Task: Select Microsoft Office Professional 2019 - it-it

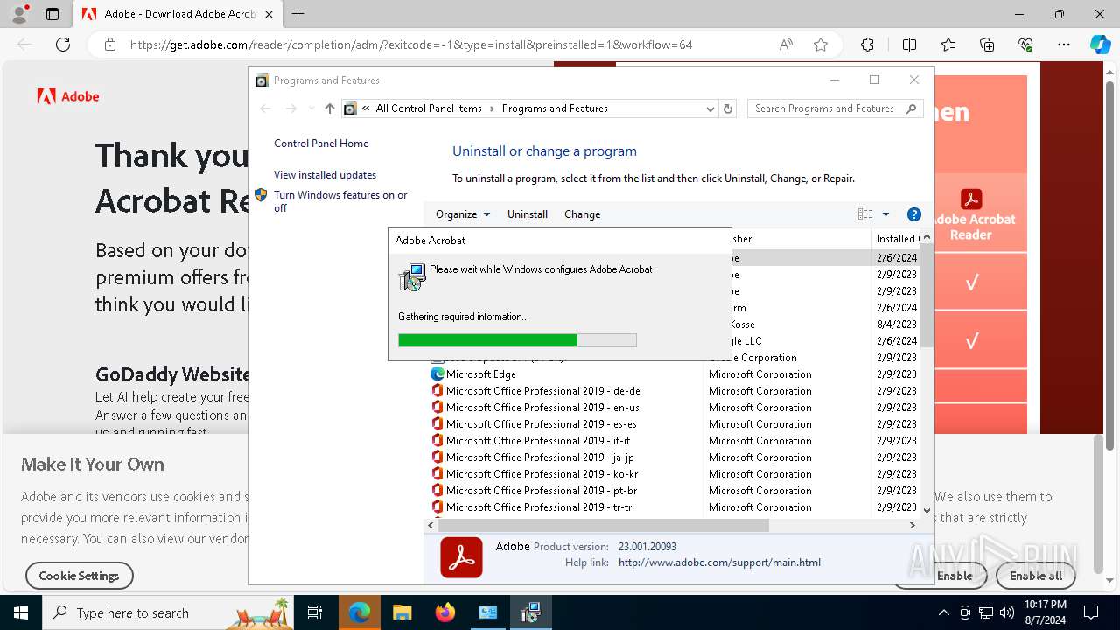Action: pos(542,441)
